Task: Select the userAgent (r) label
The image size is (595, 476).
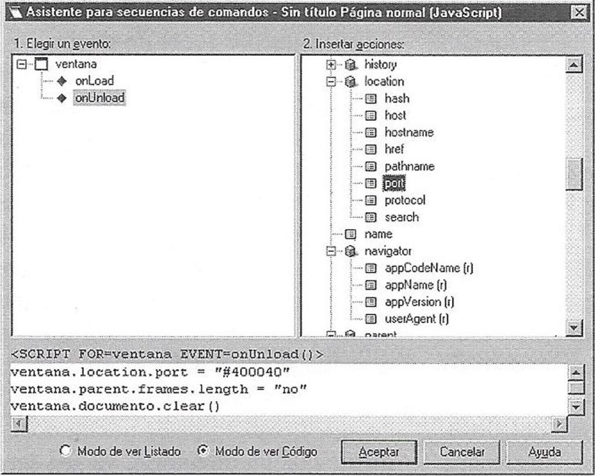Action: pyautogui.click(x=417, y=319)
